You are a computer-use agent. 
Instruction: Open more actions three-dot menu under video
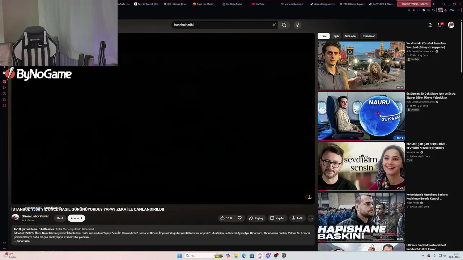(x=311, y=218)
